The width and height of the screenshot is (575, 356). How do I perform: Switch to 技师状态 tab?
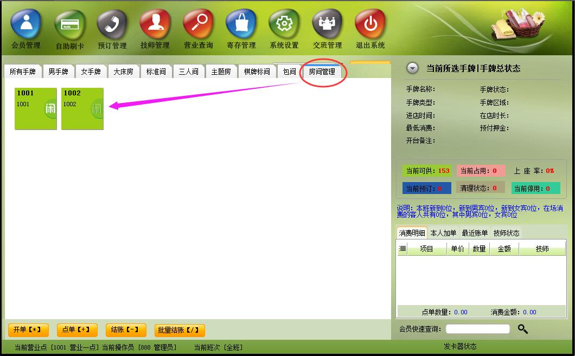(506, 233)
